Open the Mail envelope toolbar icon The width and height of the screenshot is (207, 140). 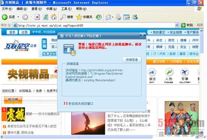[x=108, y=17]
